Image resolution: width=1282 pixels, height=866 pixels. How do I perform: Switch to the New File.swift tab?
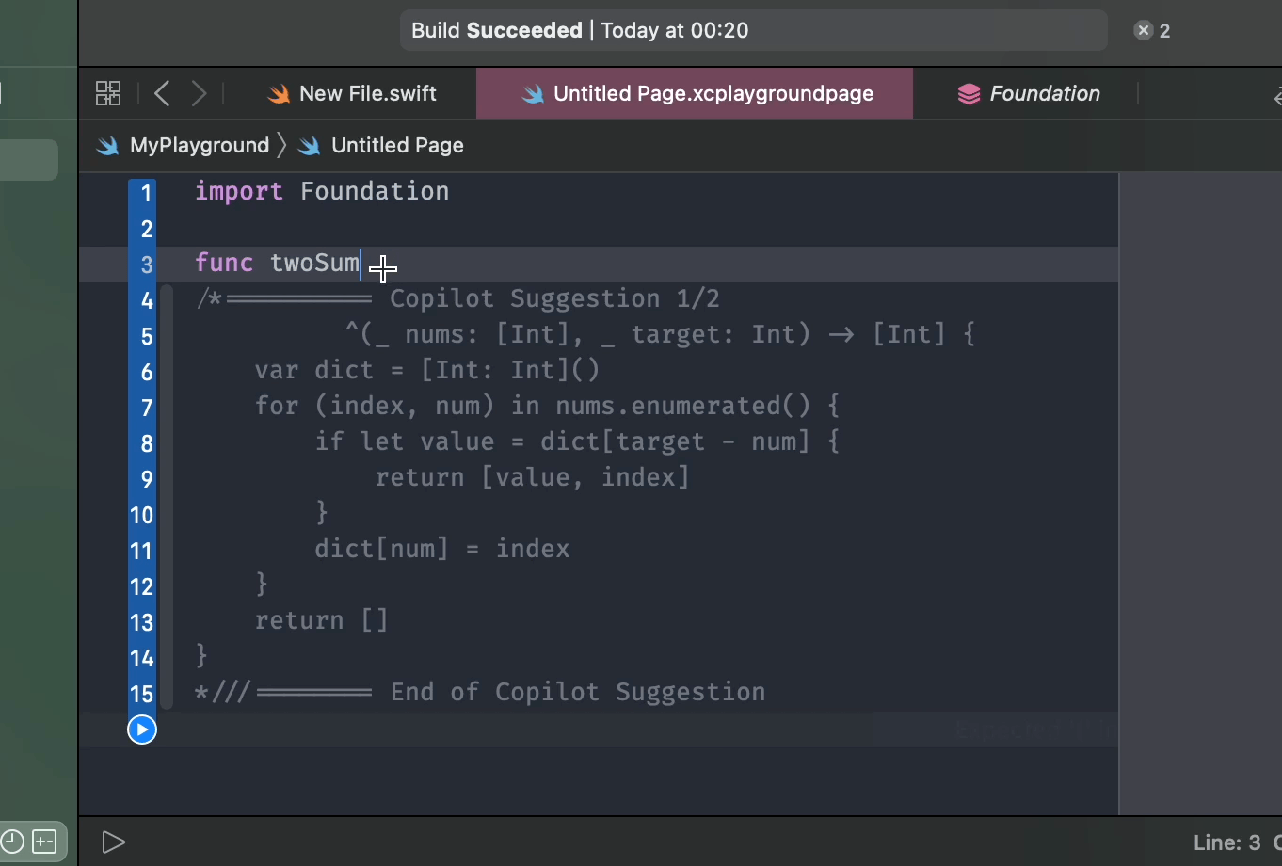(x=353, y=94)
